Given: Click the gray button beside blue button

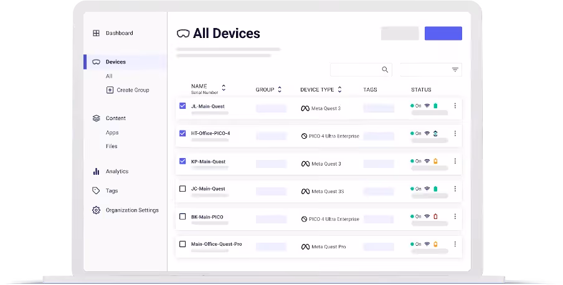Looking at the screenshot, I should click(x=400, y=34).
